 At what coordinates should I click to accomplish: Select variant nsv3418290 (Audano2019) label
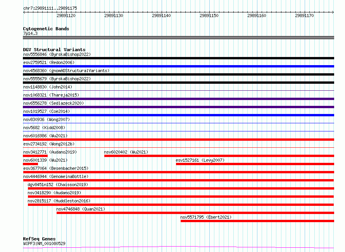click(x=54, y=193)
